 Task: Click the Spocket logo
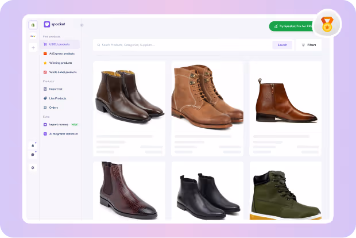(55, 24)
